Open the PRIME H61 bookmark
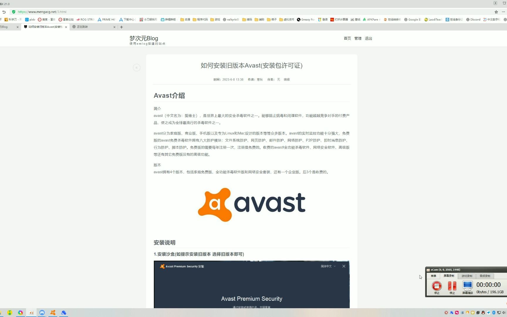The image size is (507, 317). (x=107, y=20)
